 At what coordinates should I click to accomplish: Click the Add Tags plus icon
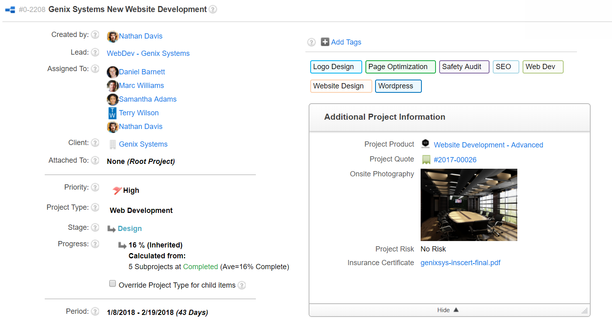tap(325, 42)
